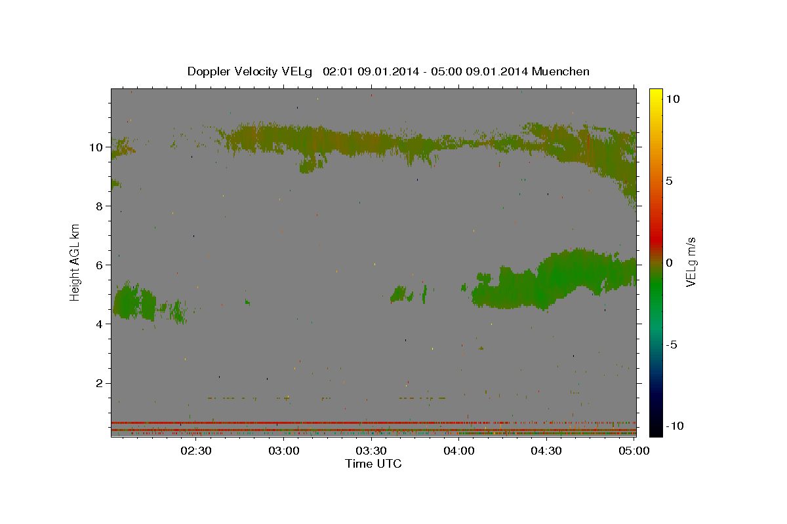Screen dimensions: 787x524
Task: Click the plot title 'Doppler Velocity VELg'
Action: pos(251,71)
